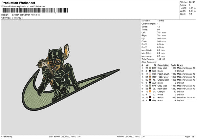Viewport: 197px width, 139px height.
Task: Click the 'Stop Sequence:' heading
Action: pos(149,62)
